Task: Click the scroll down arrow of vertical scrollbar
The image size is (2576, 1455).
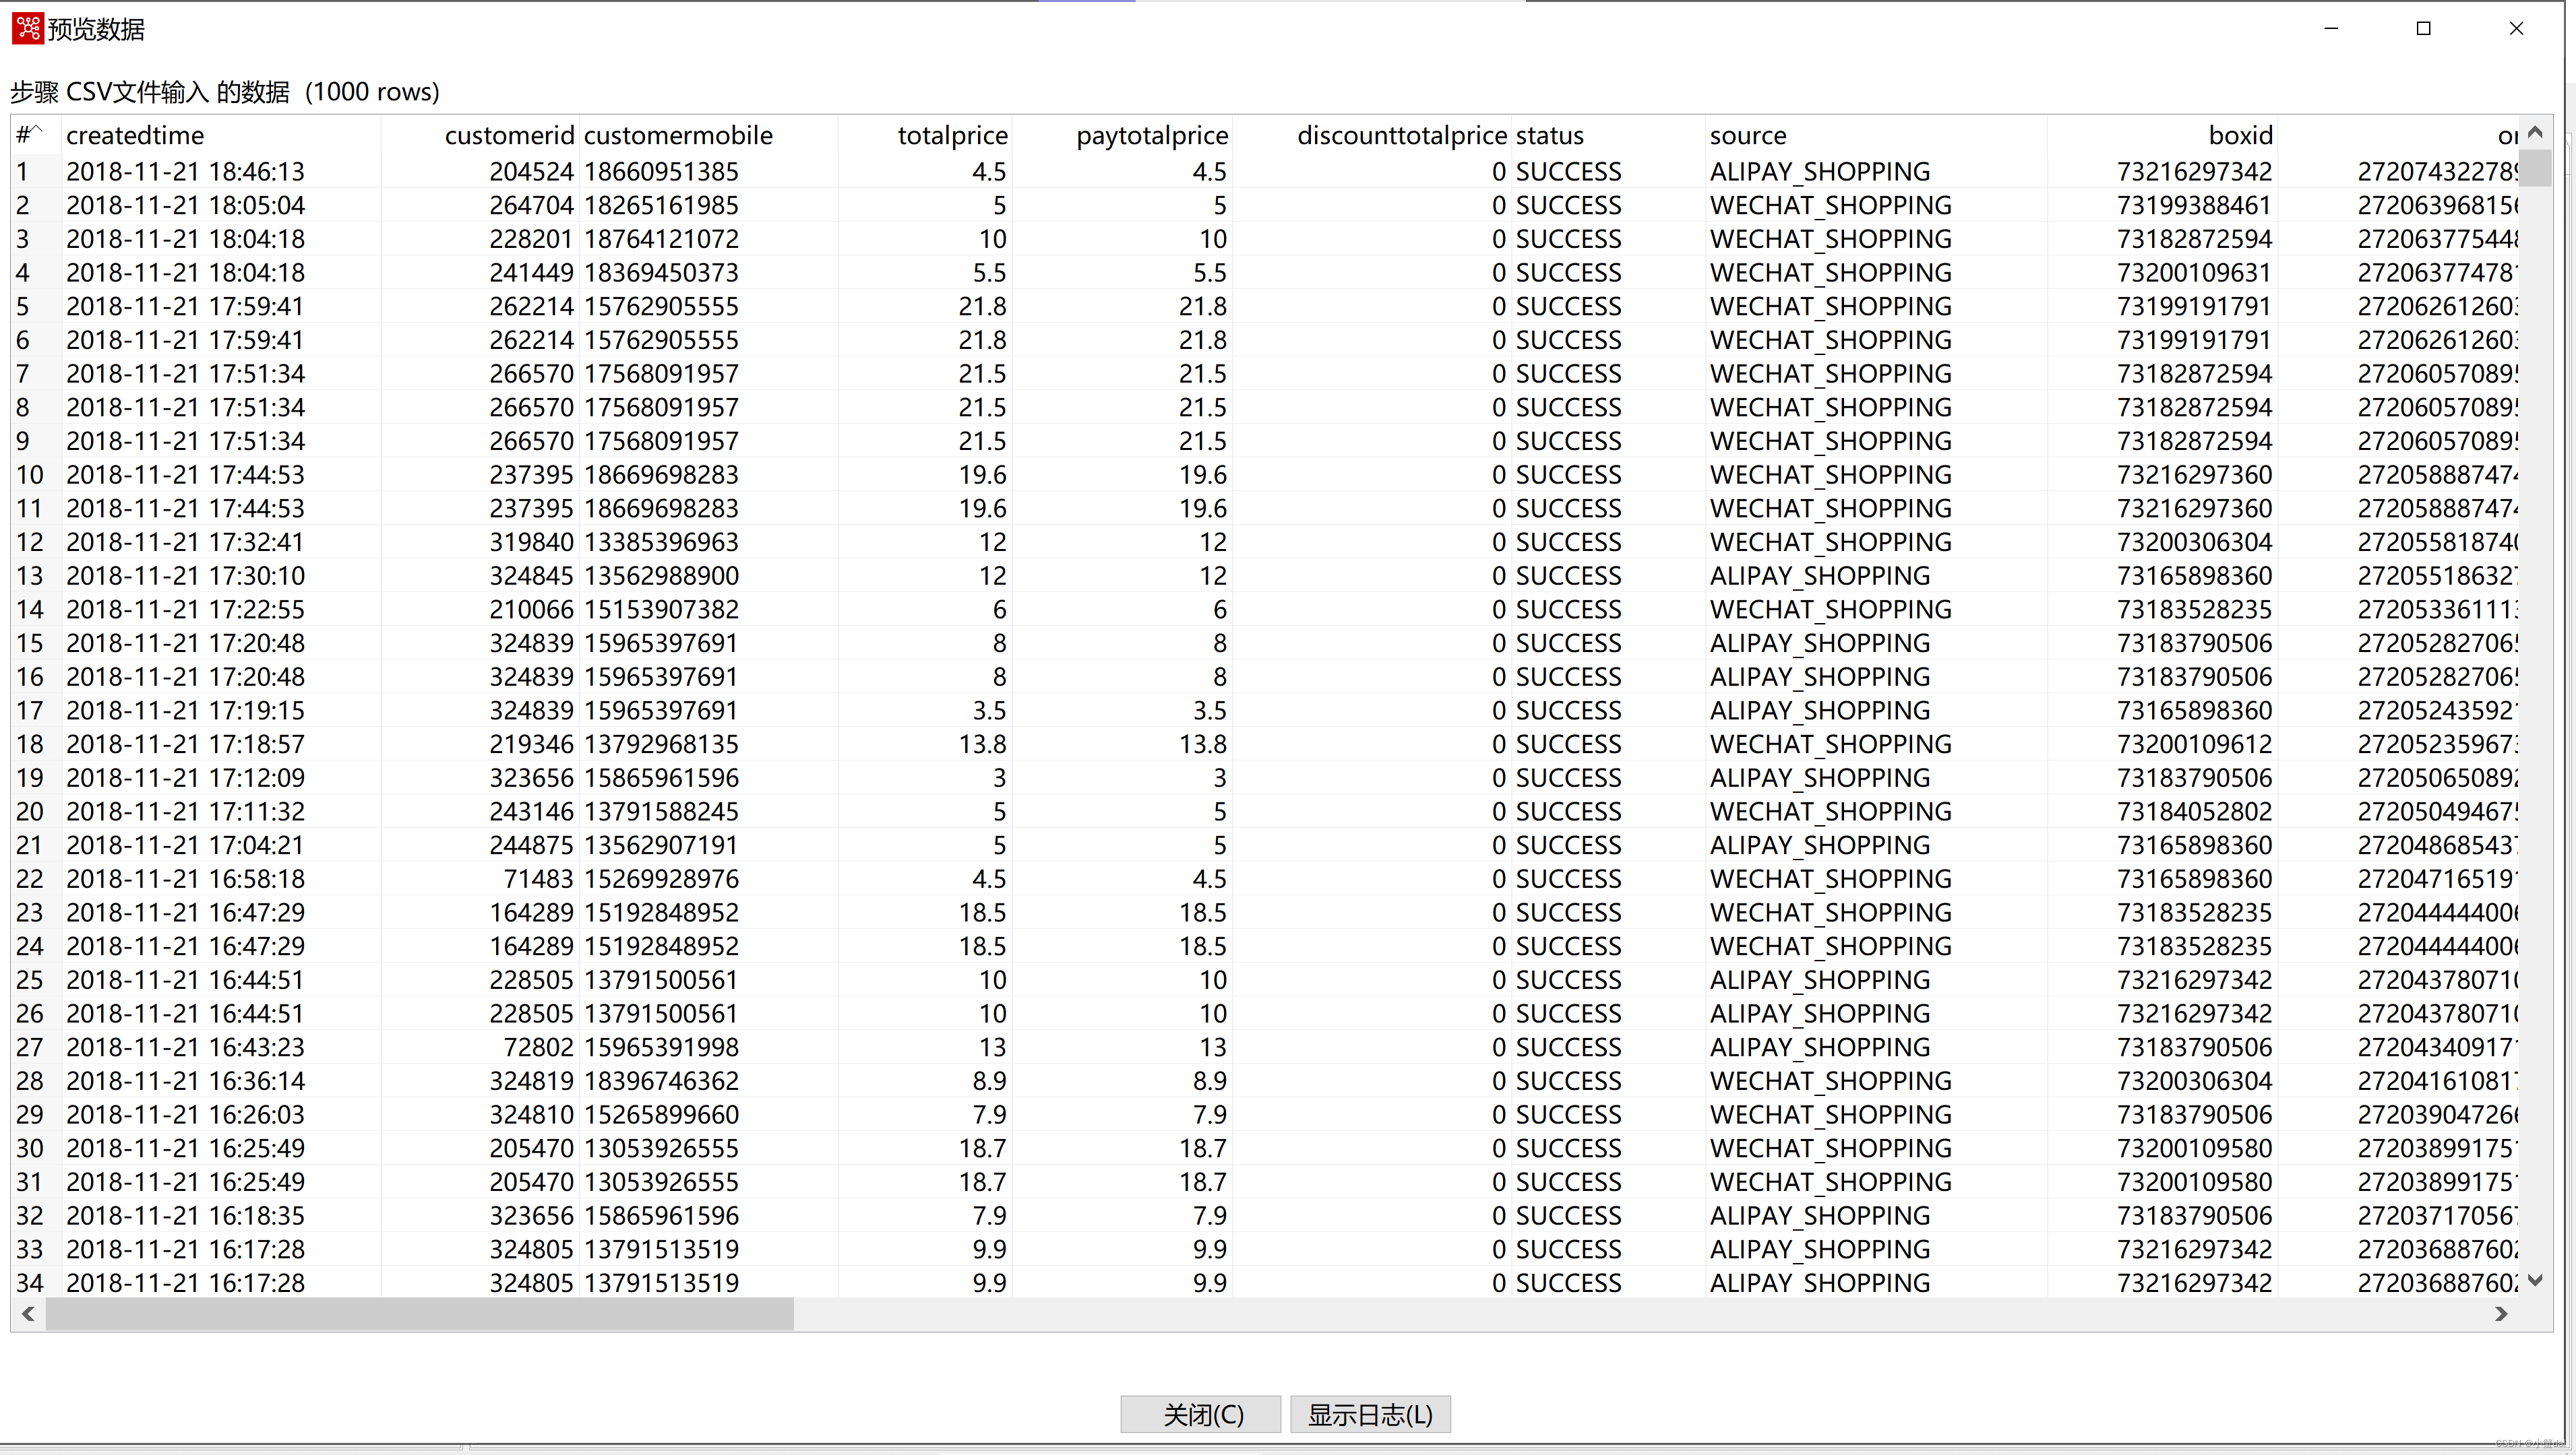Action: 2534,1280
